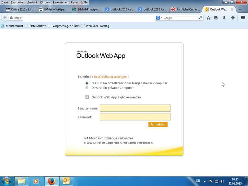Launch Windows Media Player from taskbar
The image size is (248, 186).
[36, 181]
